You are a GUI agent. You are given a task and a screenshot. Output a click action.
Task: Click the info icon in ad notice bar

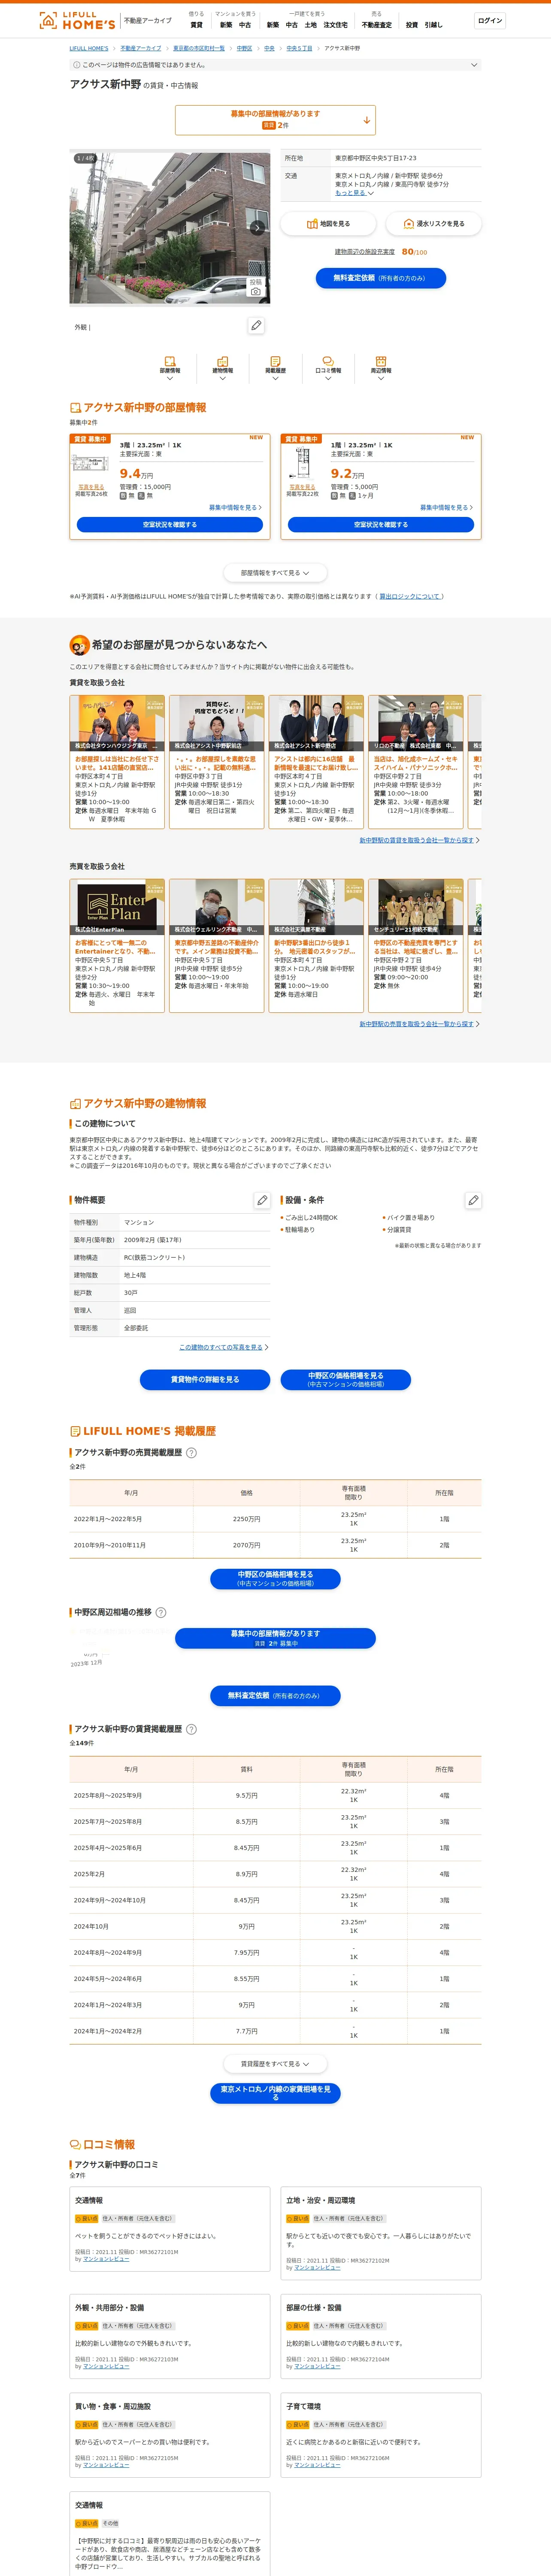pos(77,65)
